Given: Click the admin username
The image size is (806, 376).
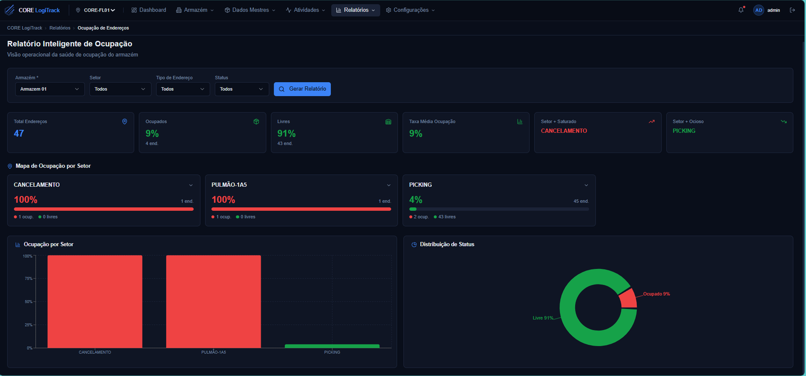Looking at the screenshot, I should click(x=774, y=10).
